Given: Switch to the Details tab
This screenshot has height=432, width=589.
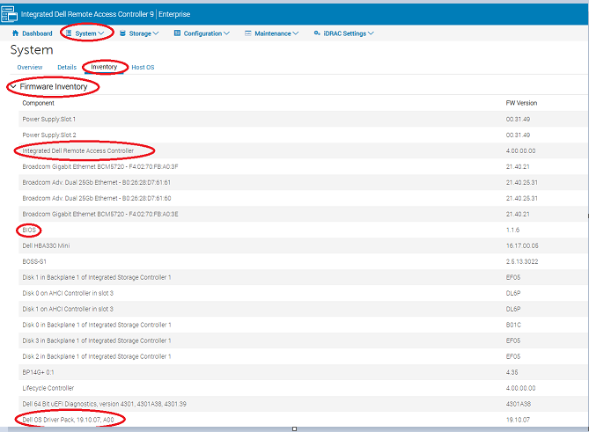Looking at the screenshot, I should coord(67,67).
